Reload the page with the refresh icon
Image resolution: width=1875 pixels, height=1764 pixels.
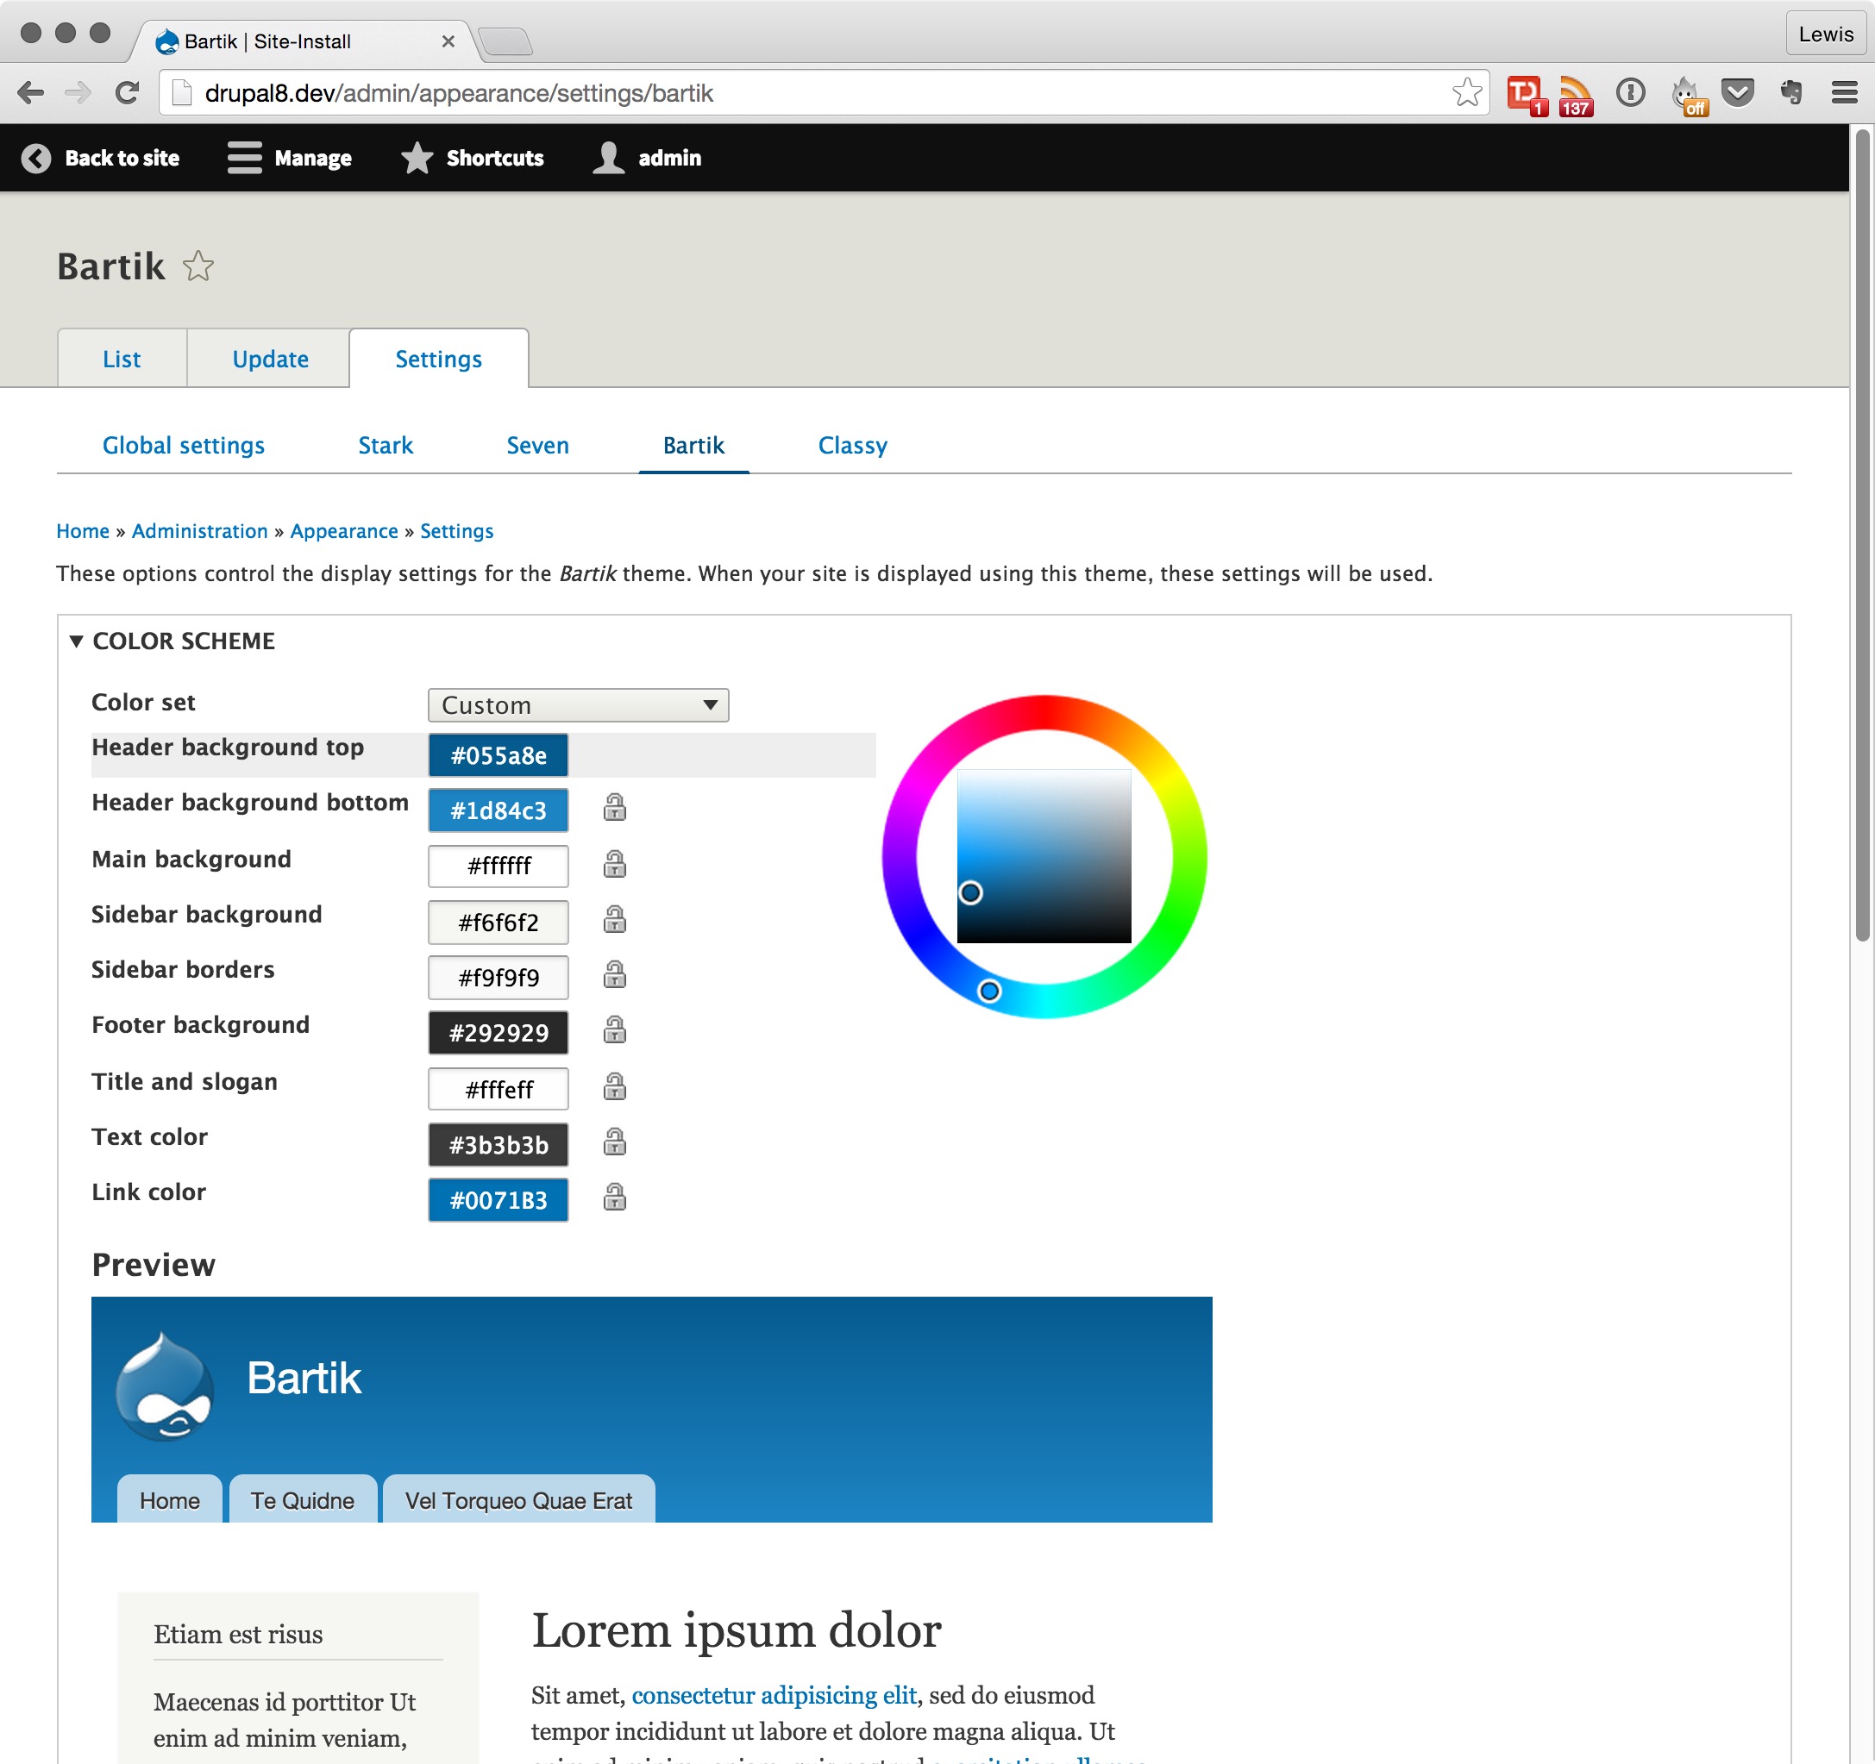point(127,92)
